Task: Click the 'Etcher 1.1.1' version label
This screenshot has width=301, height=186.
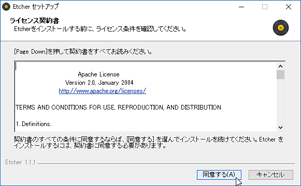Action: click(20, 162)
